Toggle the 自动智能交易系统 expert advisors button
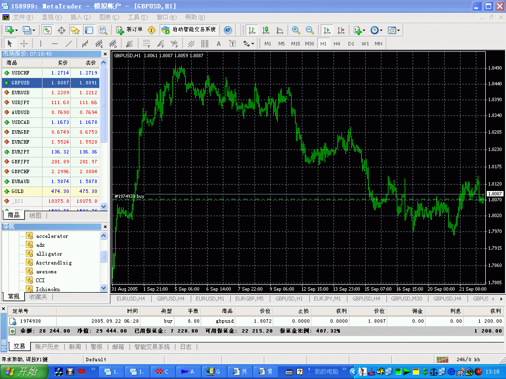The image size is (506, 379). 189,30
